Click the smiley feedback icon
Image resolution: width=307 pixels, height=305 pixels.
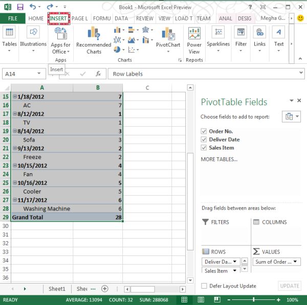pos(300,18)
